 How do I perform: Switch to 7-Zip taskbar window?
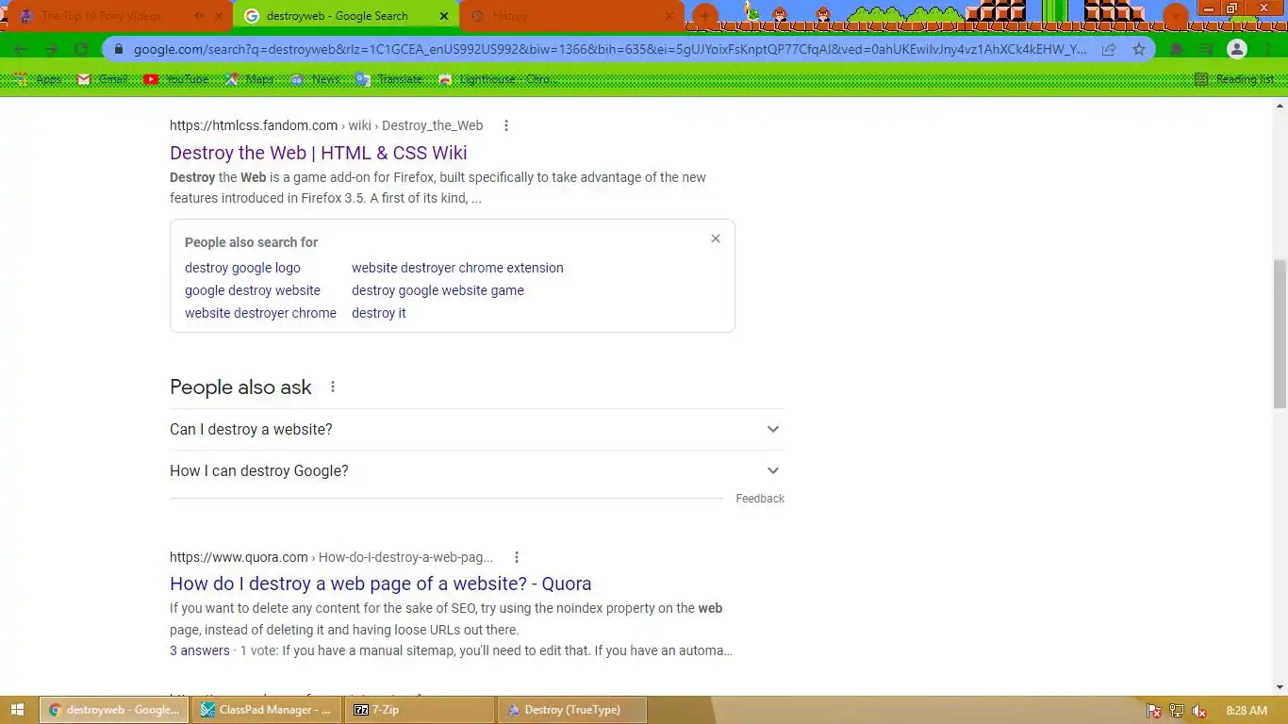[x=420, y=710]
